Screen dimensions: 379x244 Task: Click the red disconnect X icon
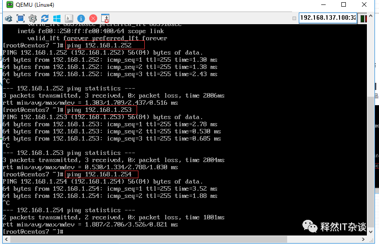(x=93, y=18)
